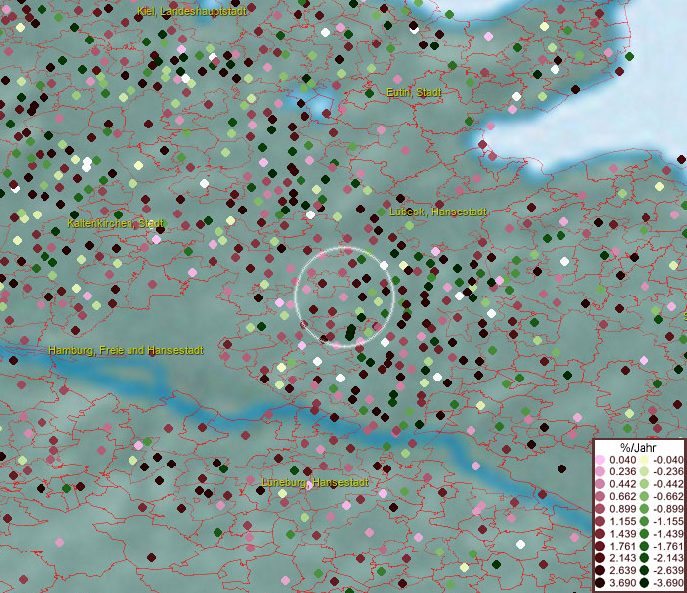Click the legend value 0.236

pyautogui.click(x=622, y=471)
